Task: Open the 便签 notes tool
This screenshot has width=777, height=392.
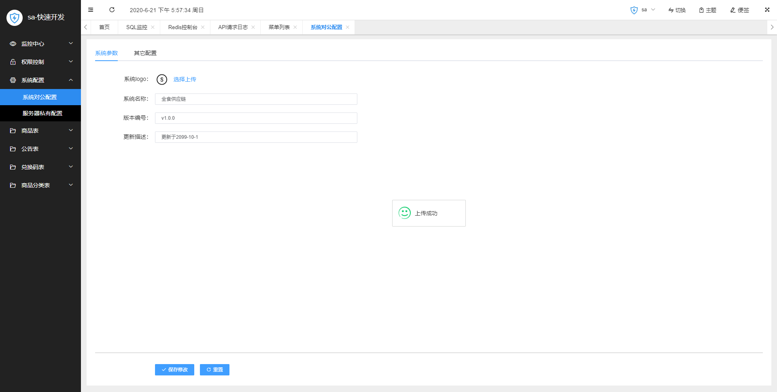Action: click(739, 10)
